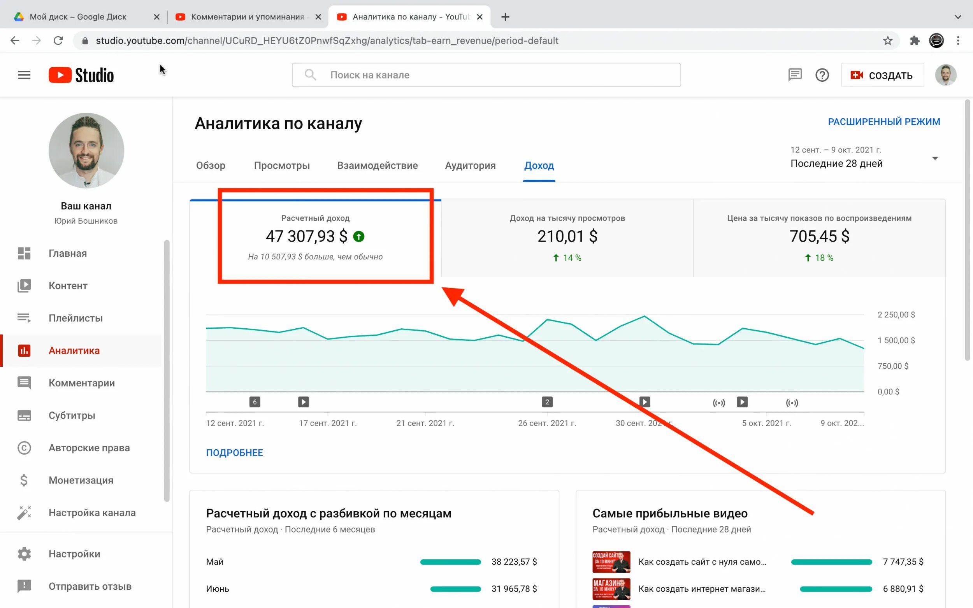Click video marker near 17 сент.
This screenshot has width=973, height=608.
304,402
